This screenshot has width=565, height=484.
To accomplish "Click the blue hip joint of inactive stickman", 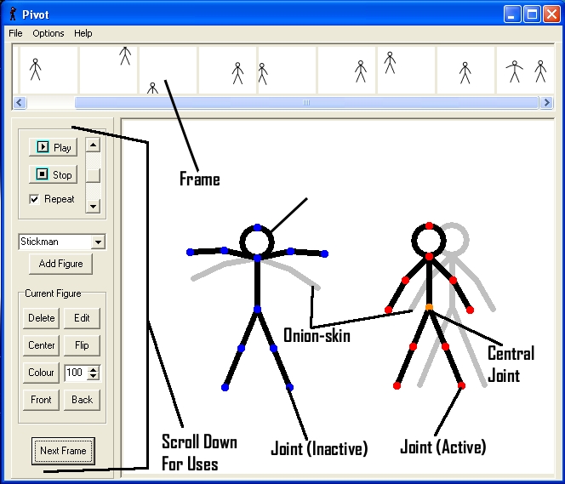I will (x=257, y=310).
